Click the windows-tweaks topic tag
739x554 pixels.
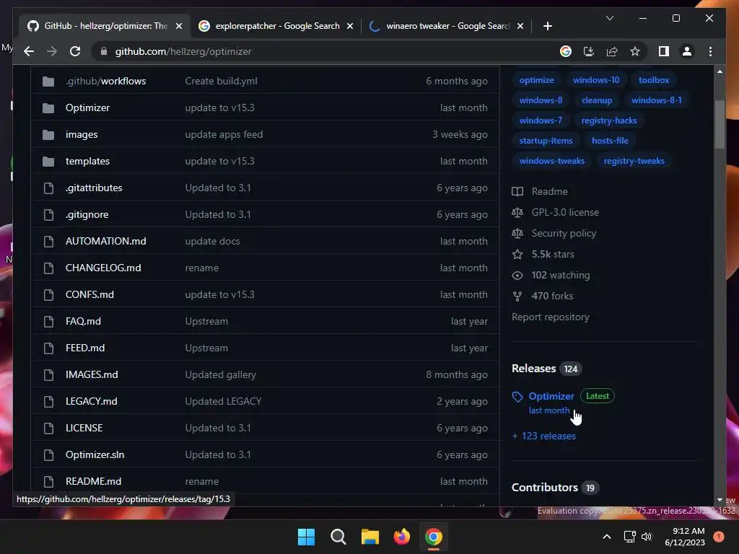[552, 161]
